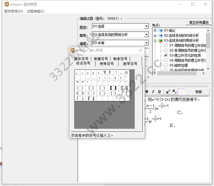Uncheck 03-傅立叶变化的性质 checkbox
This screenshot has width=214, height=186.
(x=166, y=55)
